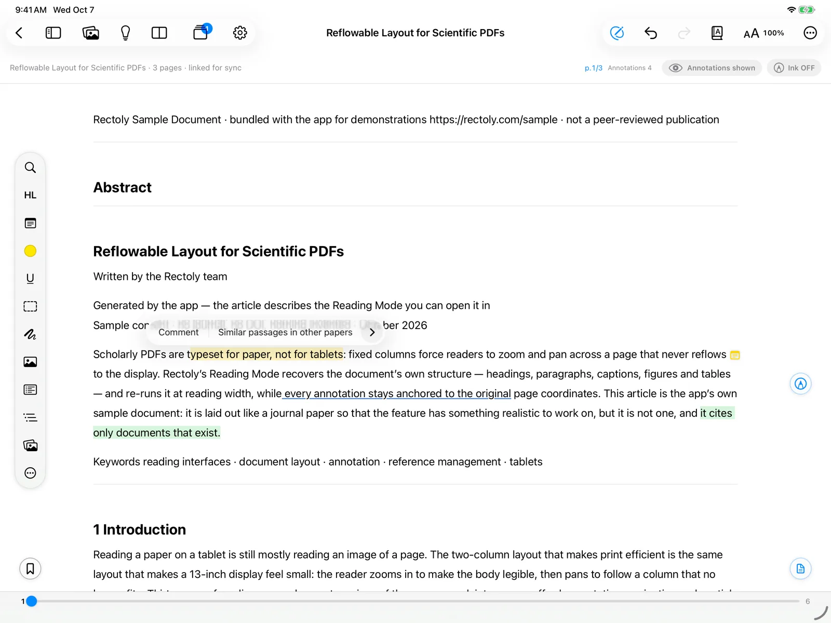
Task: Open AA 100% text size menu
Action: click(763, 33)
